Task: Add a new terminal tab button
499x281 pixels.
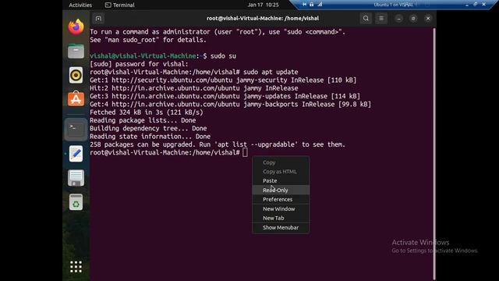Action: 98,19
